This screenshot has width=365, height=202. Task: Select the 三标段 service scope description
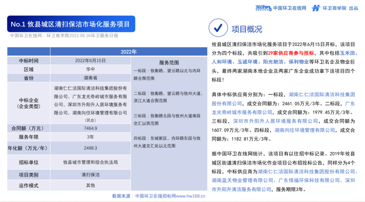tap(167, 120)
